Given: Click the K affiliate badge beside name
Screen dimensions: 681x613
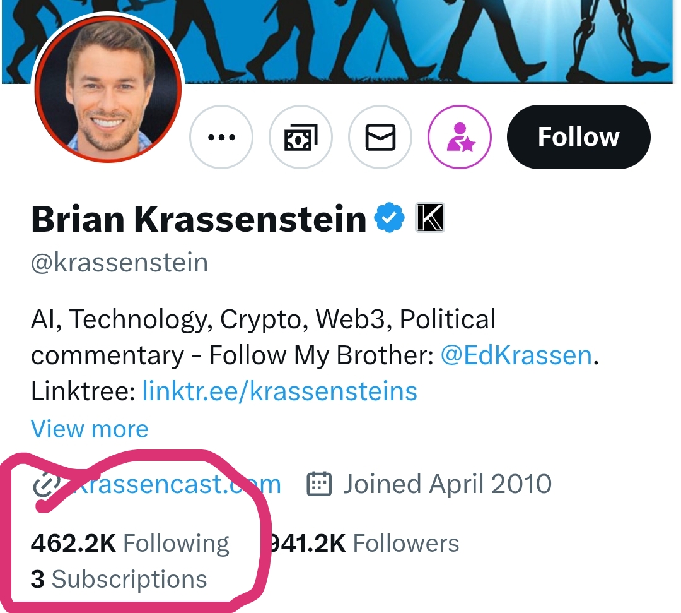Looking at the screenshot, I should (430, 218).
